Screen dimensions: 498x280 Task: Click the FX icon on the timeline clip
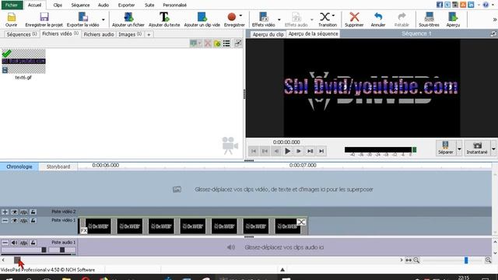coord(83,231)
